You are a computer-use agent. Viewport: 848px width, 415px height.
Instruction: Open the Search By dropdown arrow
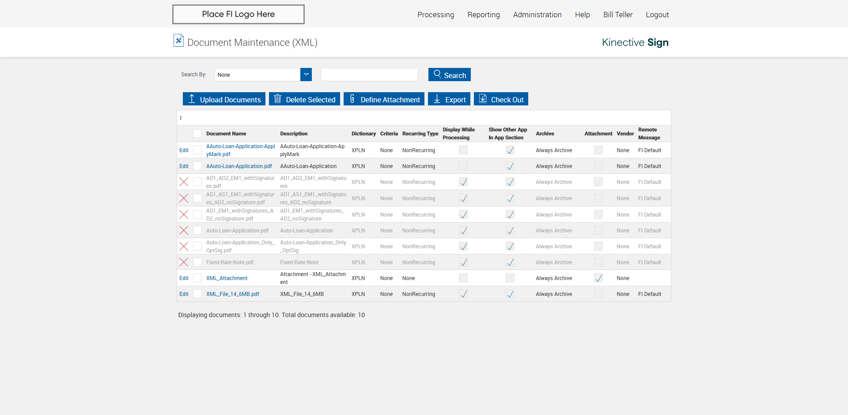[x=306, y=75]
